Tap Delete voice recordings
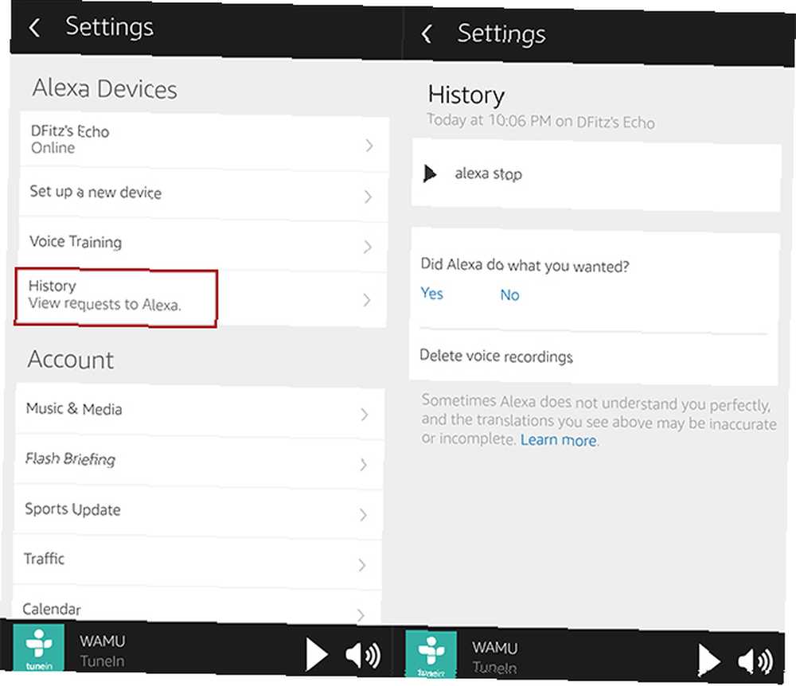This screenshot has height=686, width=796. click(497, 357)
